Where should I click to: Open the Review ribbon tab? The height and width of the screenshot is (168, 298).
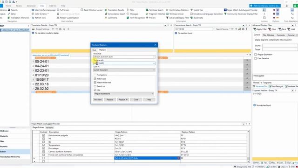(x=19, y=6)
